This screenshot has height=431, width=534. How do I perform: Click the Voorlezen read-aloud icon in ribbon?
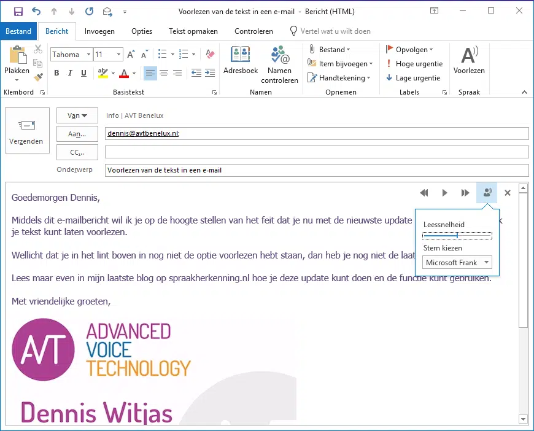(469, 56)
